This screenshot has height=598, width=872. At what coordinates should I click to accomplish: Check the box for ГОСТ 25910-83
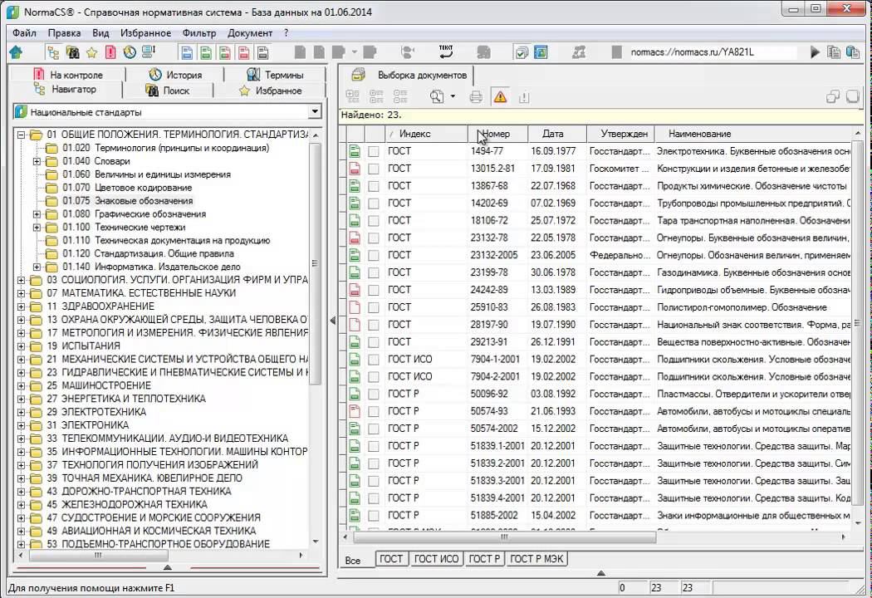pos(374,307)
